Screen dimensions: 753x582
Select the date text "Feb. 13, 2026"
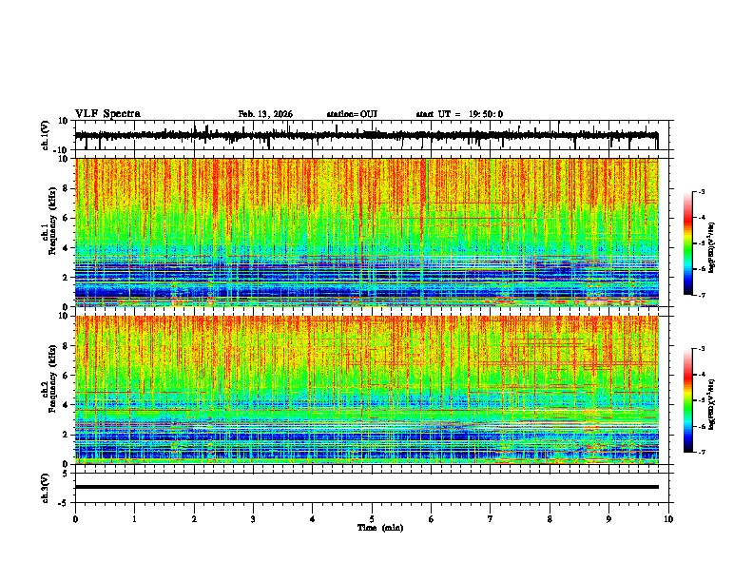tap(265, 114)
